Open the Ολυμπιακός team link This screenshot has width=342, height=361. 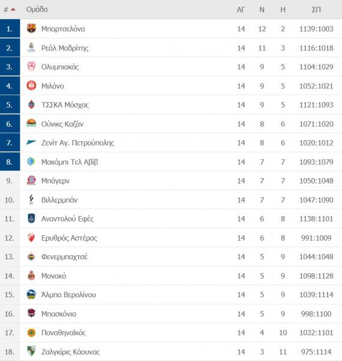tap(60, 67)
